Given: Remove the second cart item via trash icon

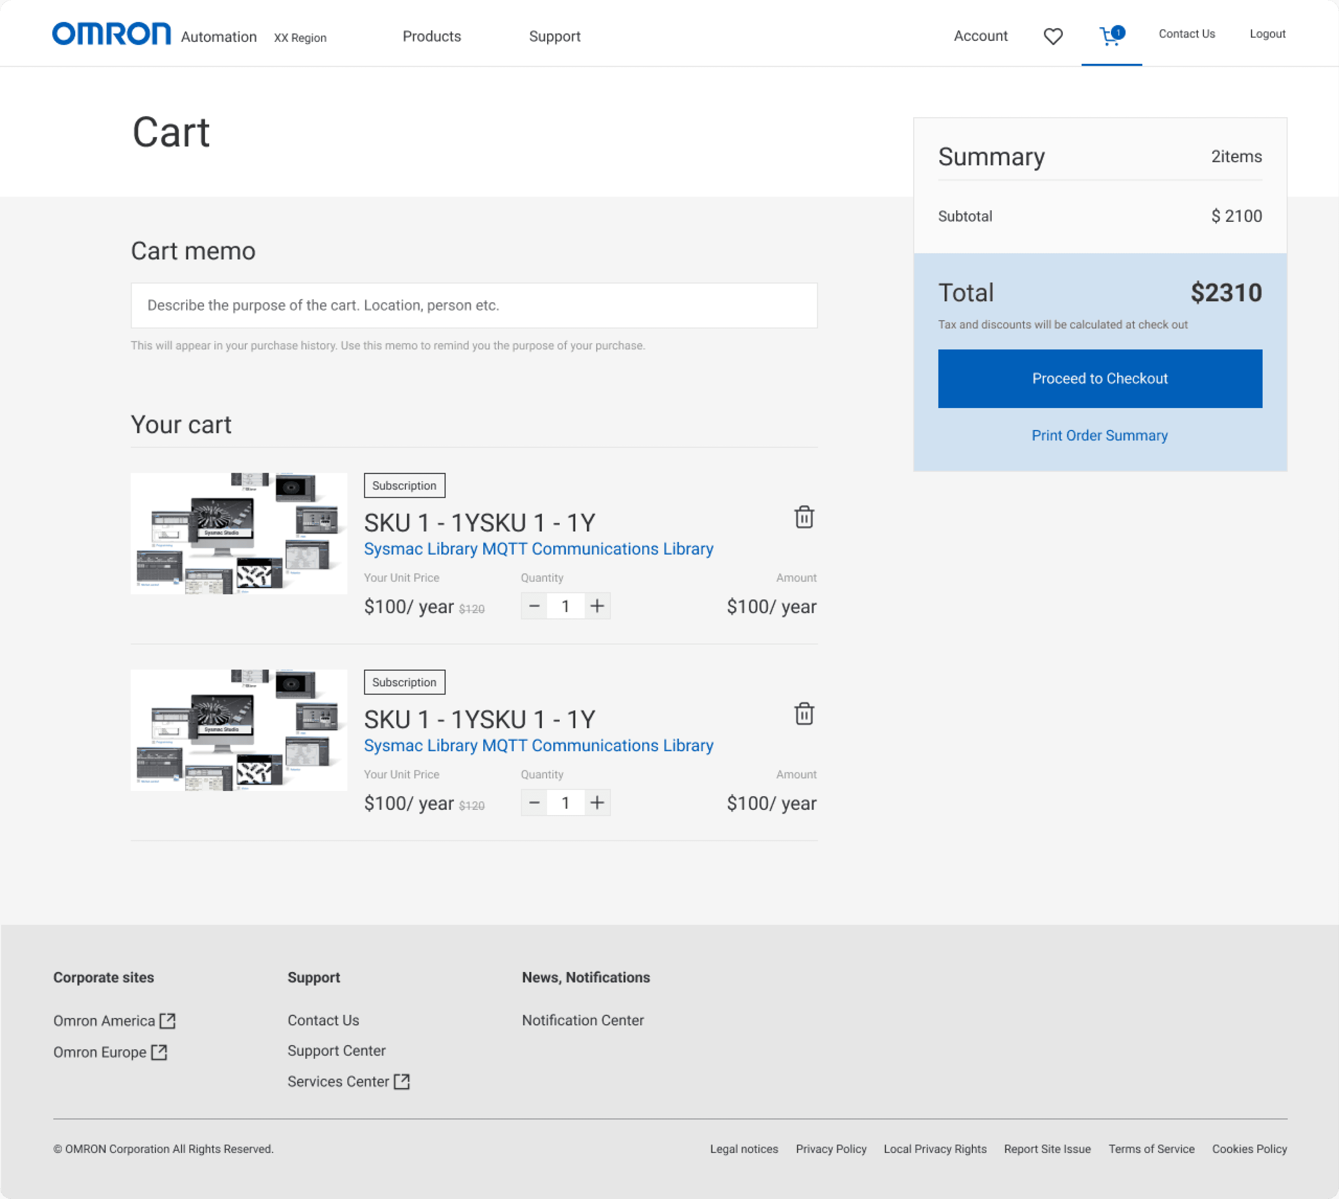Looking at the screenshot, I should click(x=803, y=713).
